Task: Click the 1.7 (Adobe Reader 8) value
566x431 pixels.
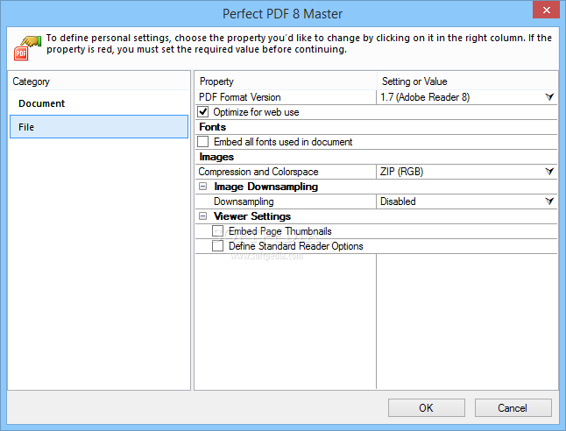Action: click(x=425, y=97)
